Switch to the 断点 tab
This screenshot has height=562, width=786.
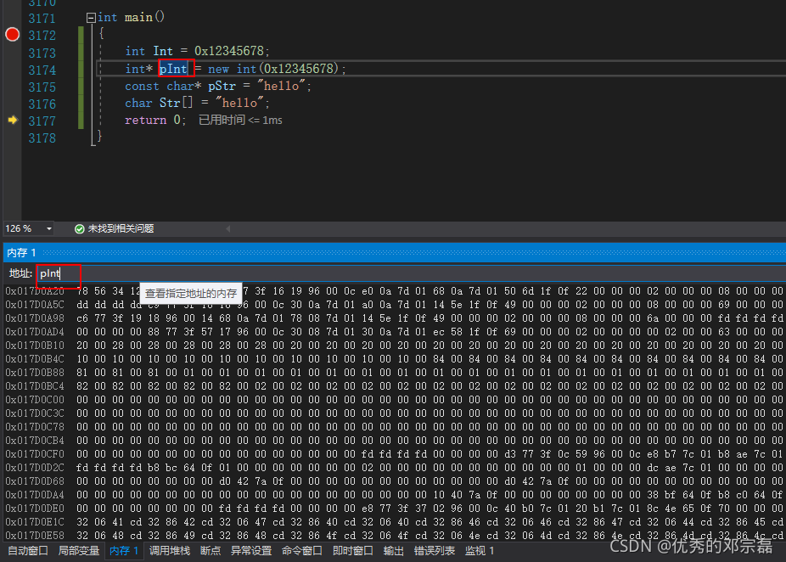pyautogui.click(x=211, y=551)
